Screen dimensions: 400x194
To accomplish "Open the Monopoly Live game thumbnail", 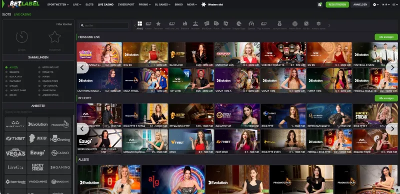I will tap(237, 54).
